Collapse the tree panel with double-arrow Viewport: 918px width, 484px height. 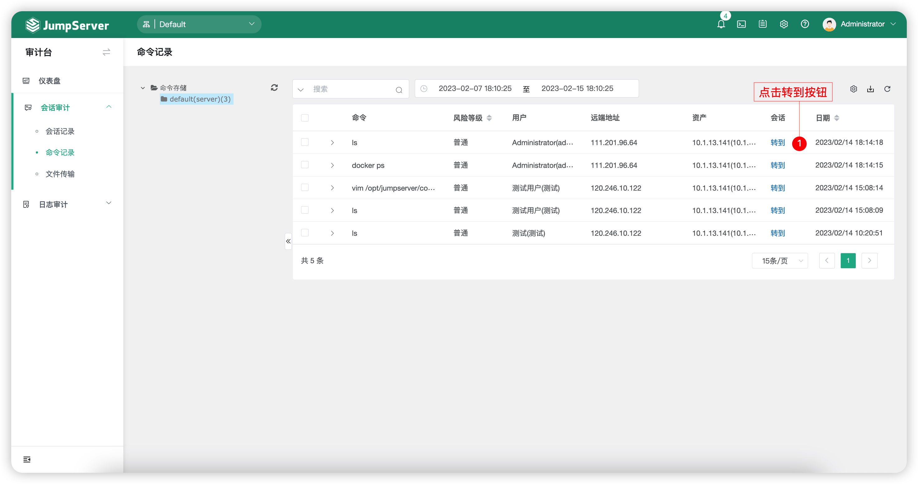288,241
